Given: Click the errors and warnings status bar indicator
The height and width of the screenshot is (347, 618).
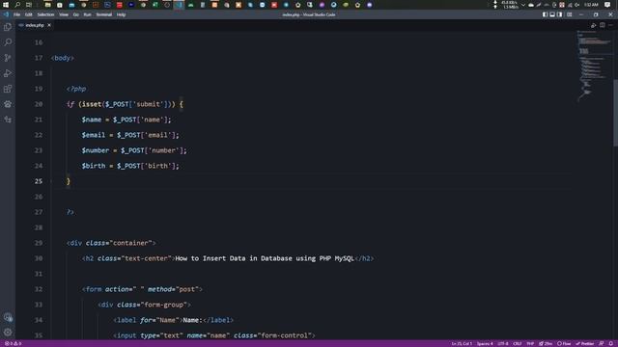Looking at the screenshot, I should coord(13,344).
